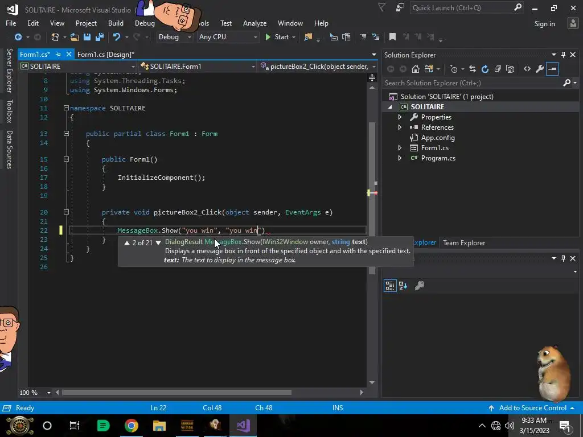583x437 pixels.
Task: Select App.config in Solution Explorer
Action: click(438, 138)
